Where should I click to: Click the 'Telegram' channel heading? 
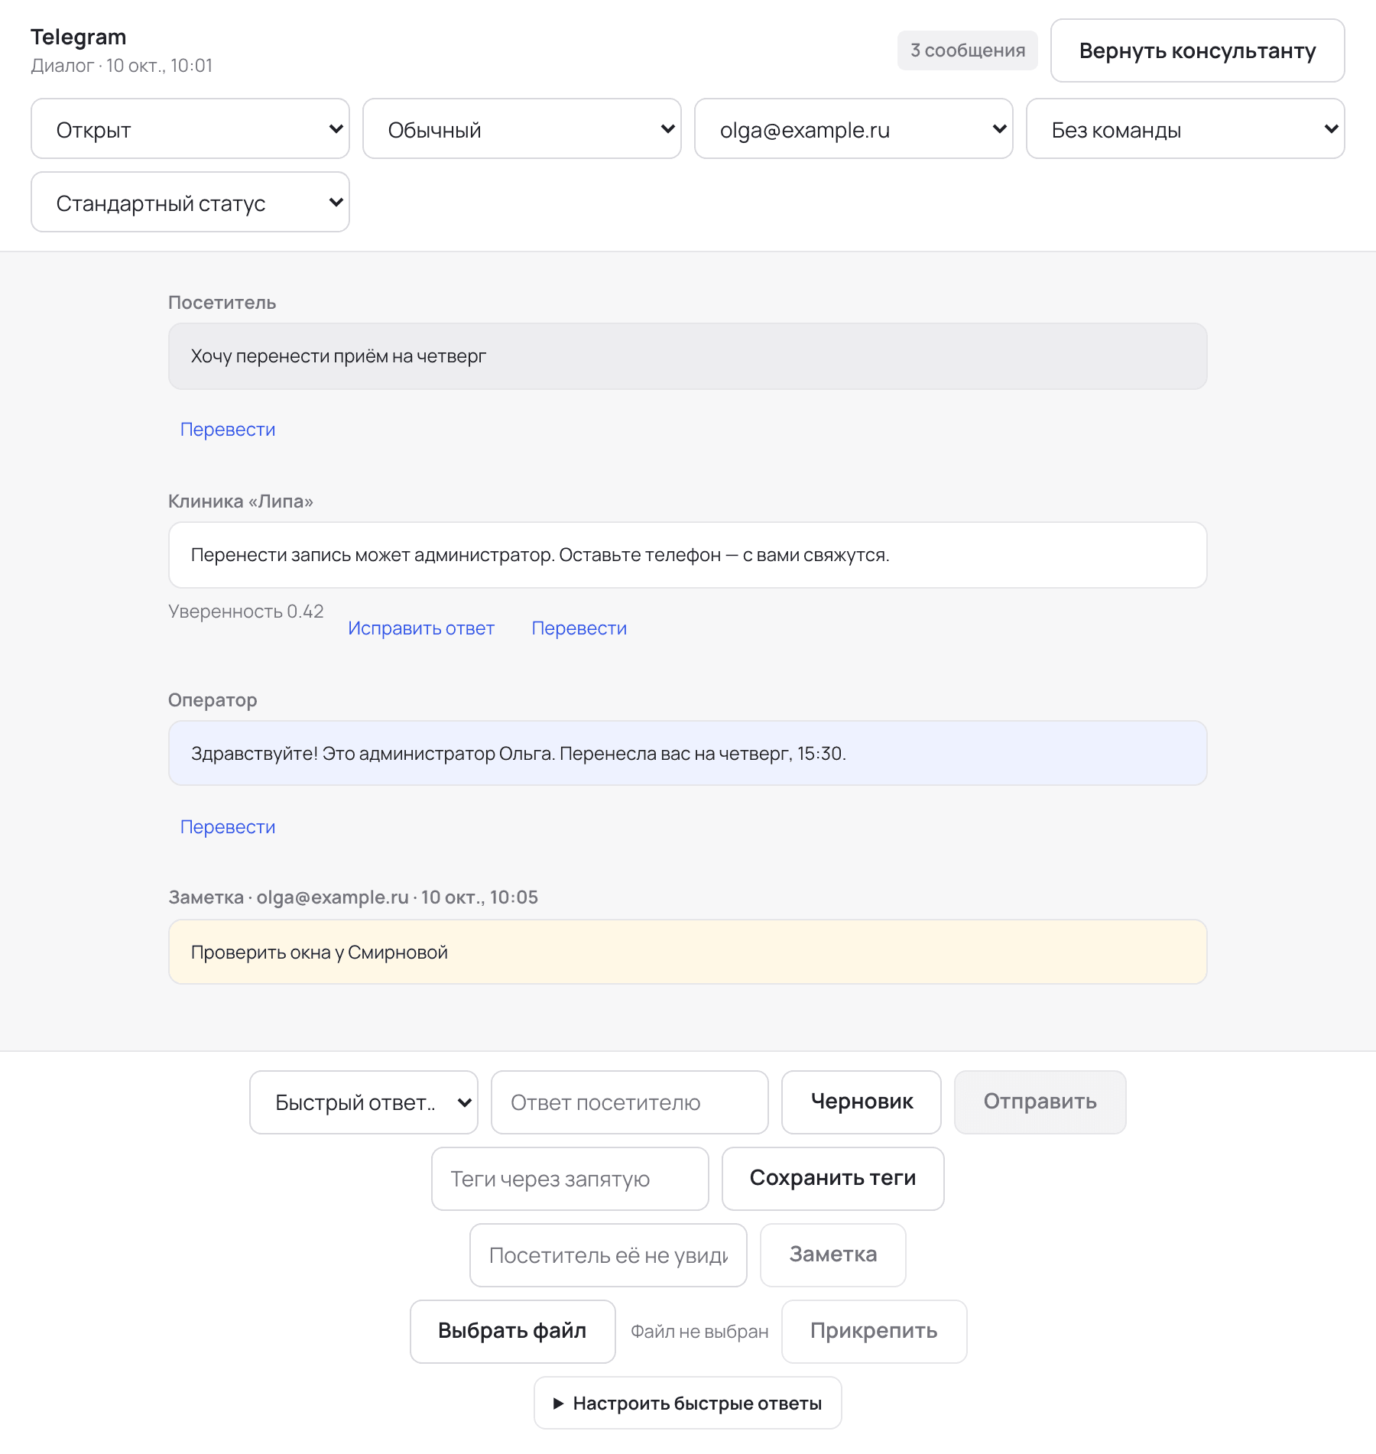pos(79,37)
